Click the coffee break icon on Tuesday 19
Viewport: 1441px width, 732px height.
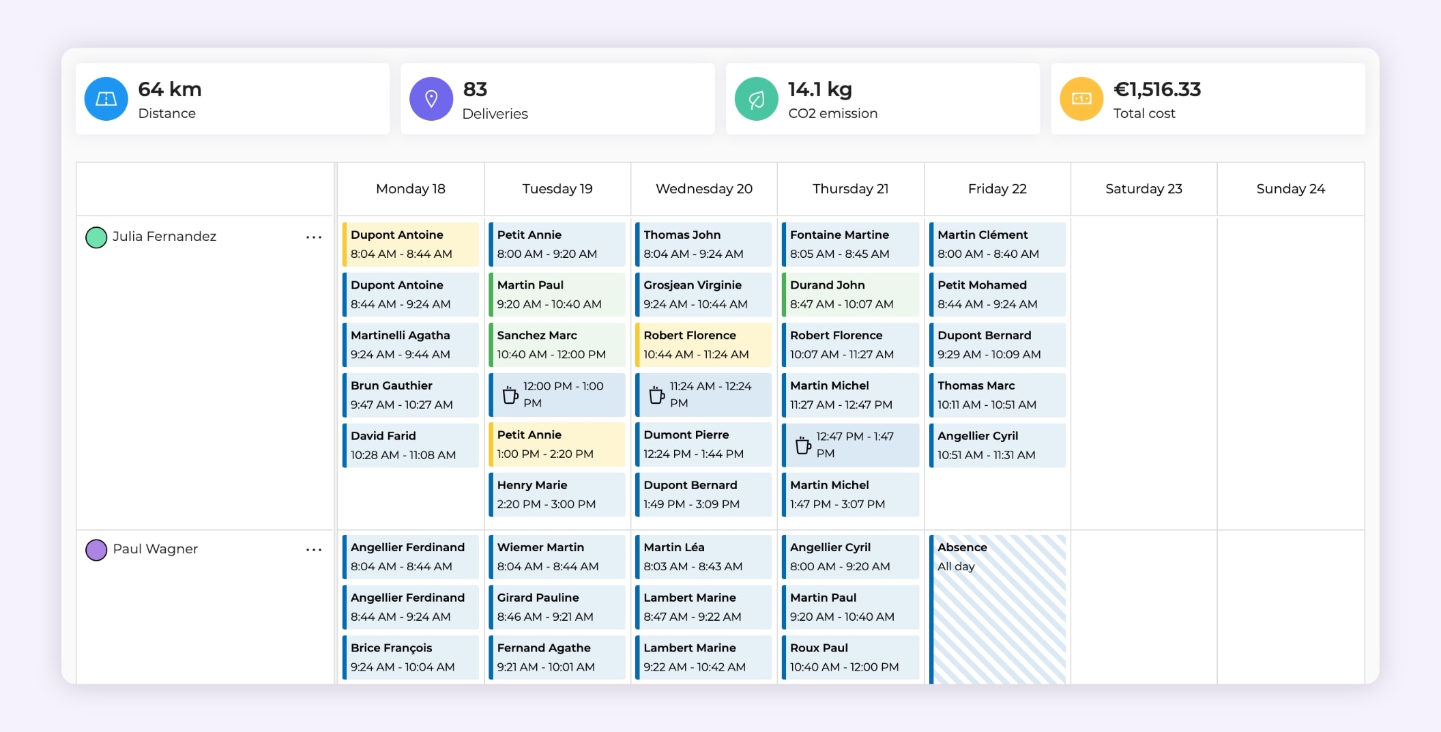click(510, 394)
